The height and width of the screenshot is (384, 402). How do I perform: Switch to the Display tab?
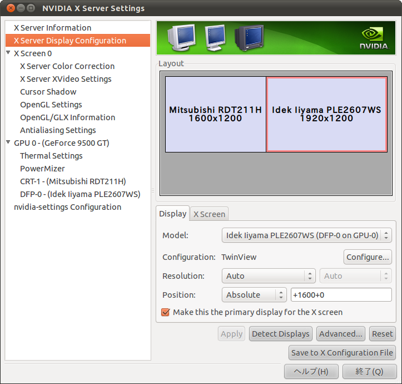point(173,214)
